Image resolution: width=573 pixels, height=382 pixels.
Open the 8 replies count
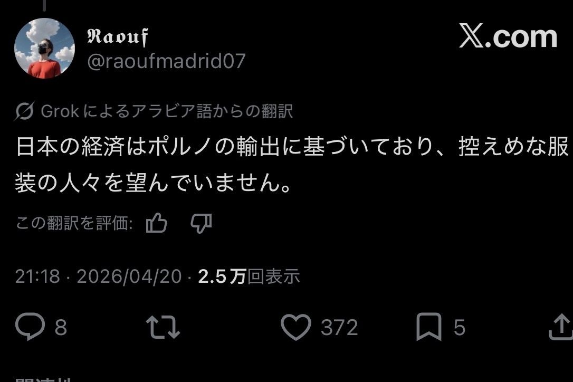pos(61,327)
